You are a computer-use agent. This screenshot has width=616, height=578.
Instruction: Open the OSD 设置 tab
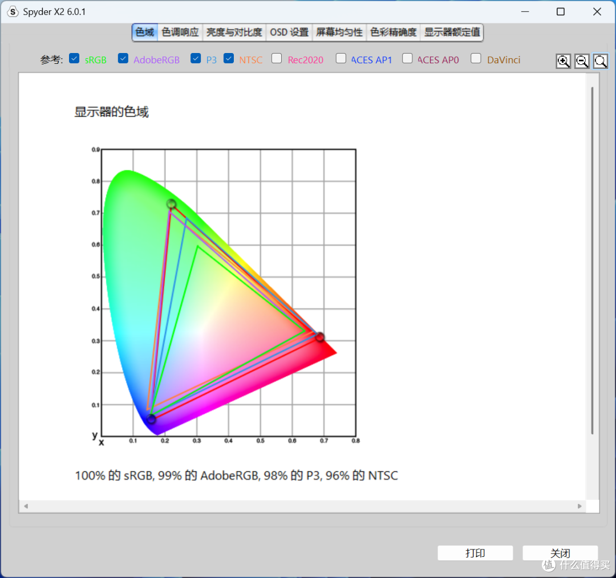pos(289,32)
